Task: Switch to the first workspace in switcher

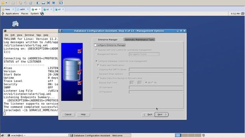Action: (178, 135)
